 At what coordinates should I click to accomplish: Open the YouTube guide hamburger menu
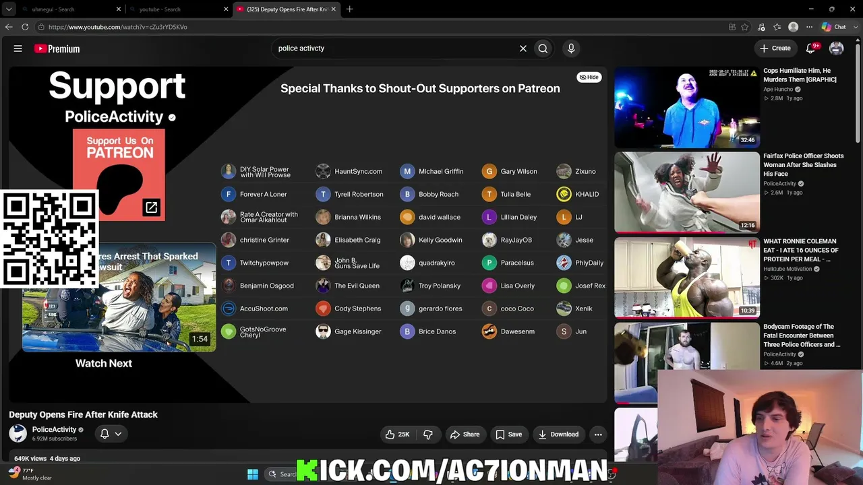point(18,48)
